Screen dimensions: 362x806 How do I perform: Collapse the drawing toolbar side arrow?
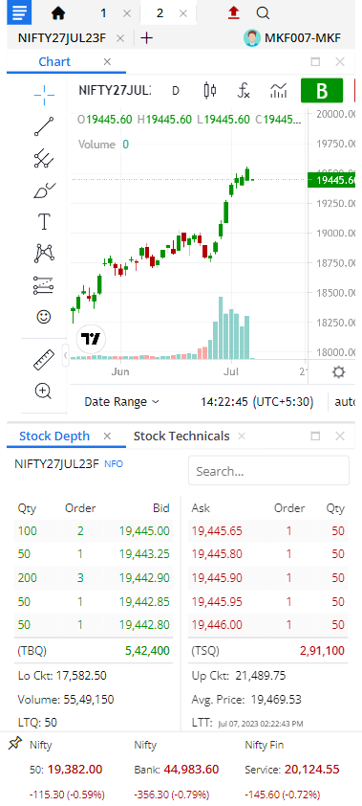(66, 355)
